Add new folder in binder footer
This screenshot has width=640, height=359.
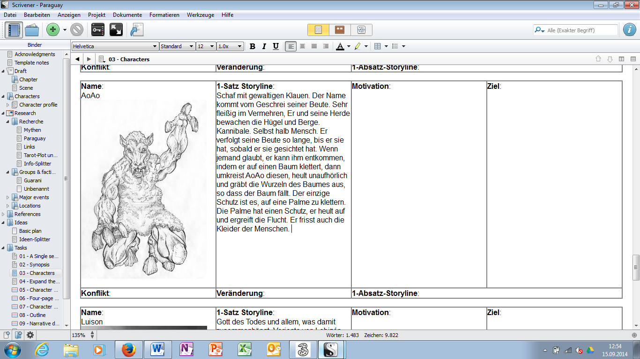pos(18,335)
